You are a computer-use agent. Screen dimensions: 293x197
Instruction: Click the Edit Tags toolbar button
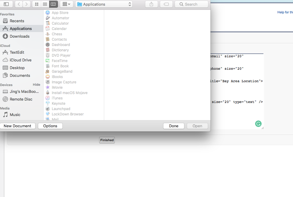tap(166, 4)
